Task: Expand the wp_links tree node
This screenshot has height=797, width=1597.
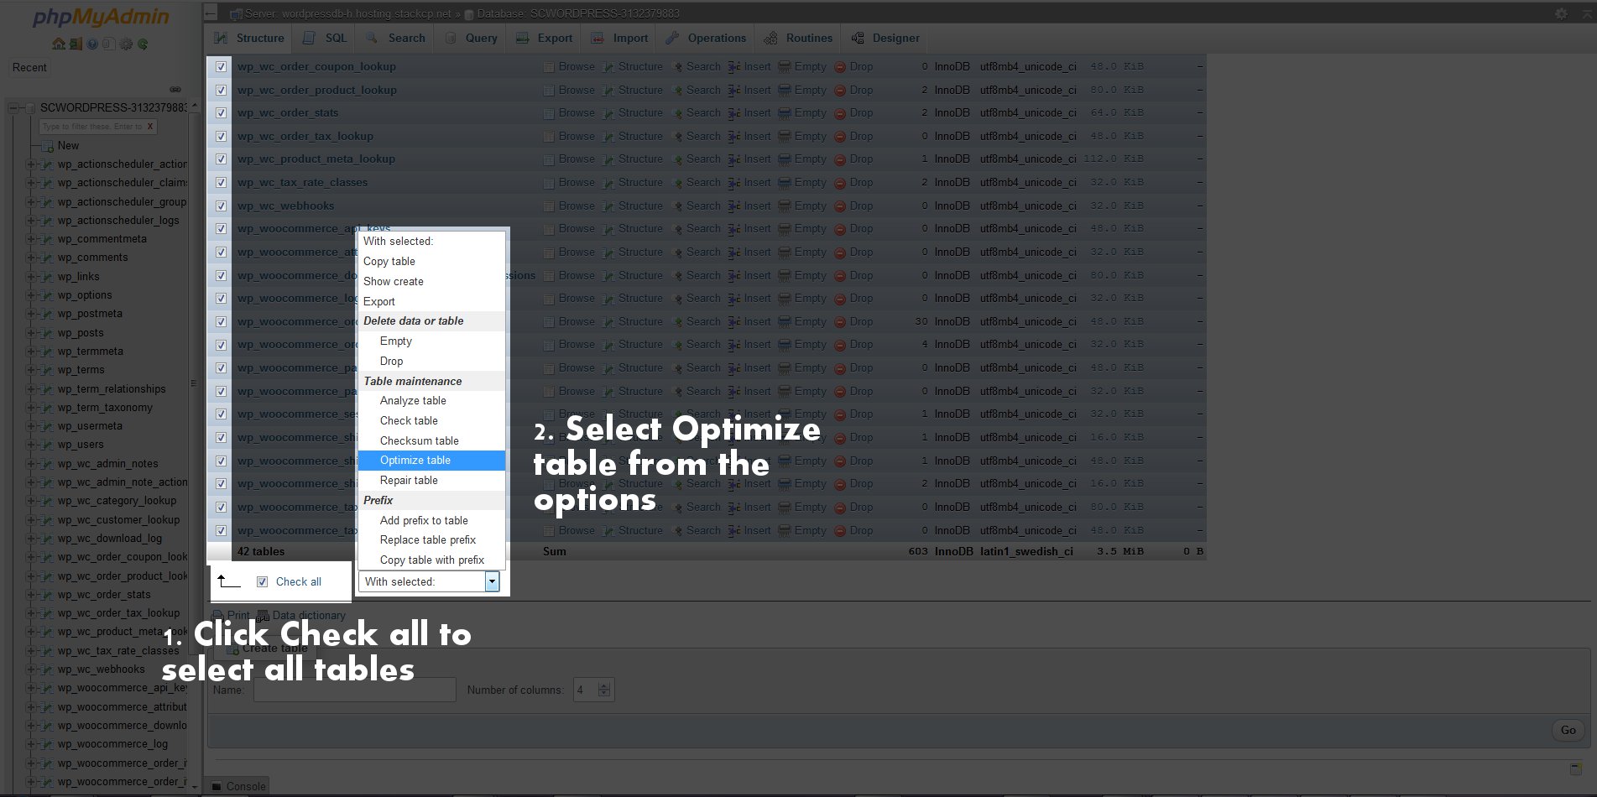Action: (31, 277)
